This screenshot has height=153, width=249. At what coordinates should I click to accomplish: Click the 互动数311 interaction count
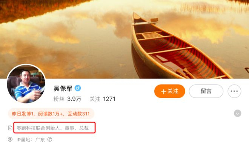pos(78,114)
